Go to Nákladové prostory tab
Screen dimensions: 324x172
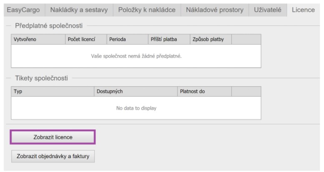tap(215, 10)
